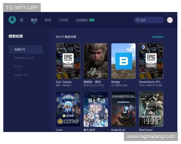Filter results by Switch (1)
The width and height of the screenshot is (181, 144).
[21, 75]
